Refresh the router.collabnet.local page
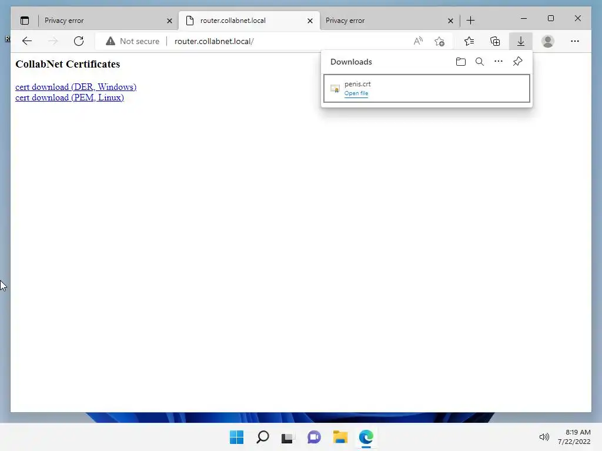Image resolution: width=602 pixels, height=451 pixels. click(79, 41)
